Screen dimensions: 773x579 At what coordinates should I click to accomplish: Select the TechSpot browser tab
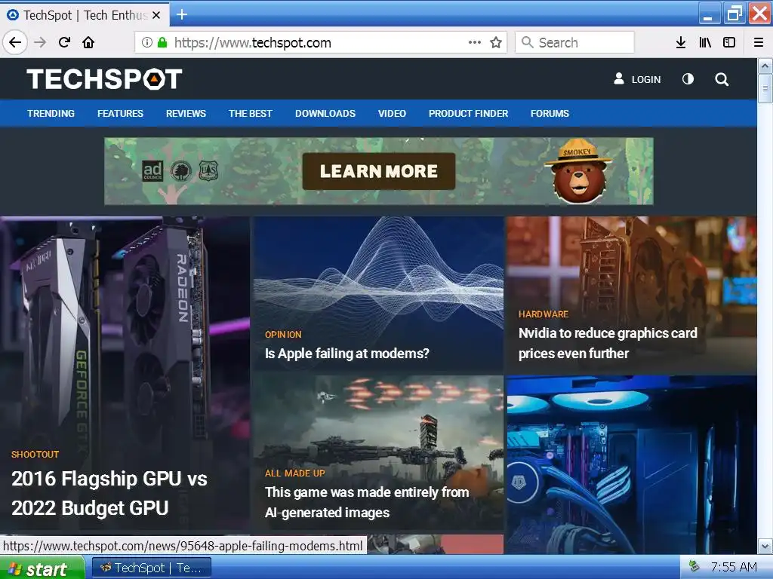[x=85, y=15]
